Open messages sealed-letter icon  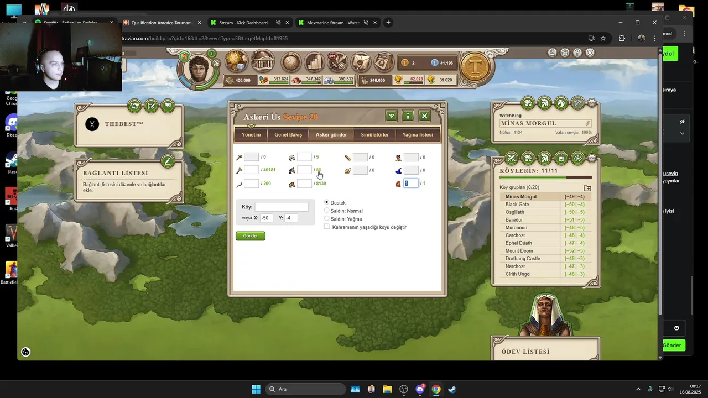(x=360, y=62)
